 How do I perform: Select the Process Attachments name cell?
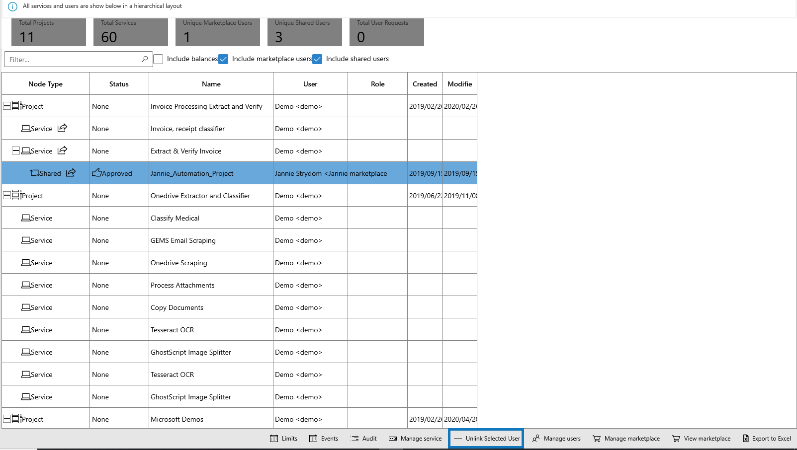(211, 285)
